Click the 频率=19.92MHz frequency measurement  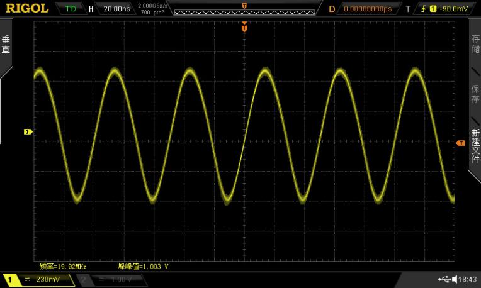(x=62, y=266)
